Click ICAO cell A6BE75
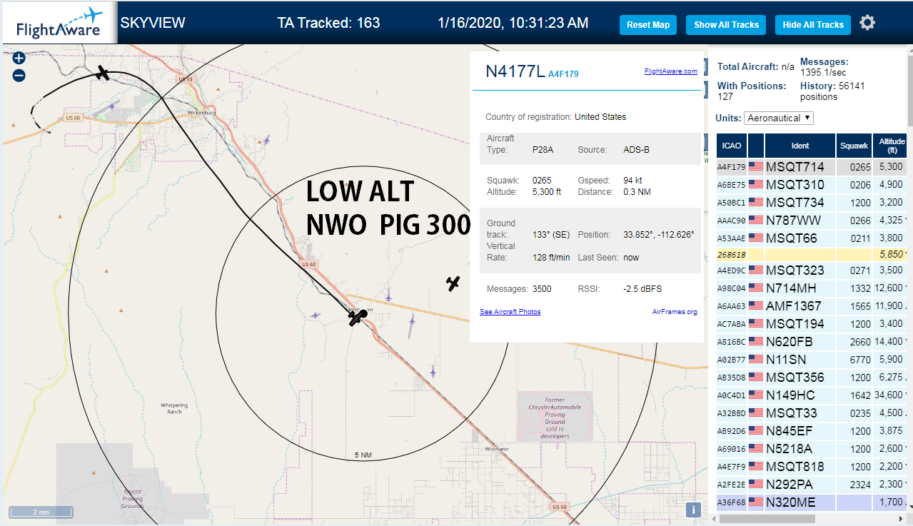 [732, 185]
